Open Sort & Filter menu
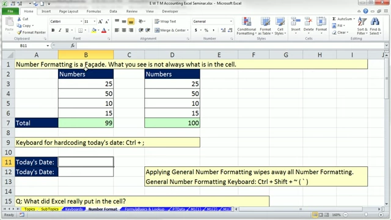 pyautogui.click(x=362, y=26)
